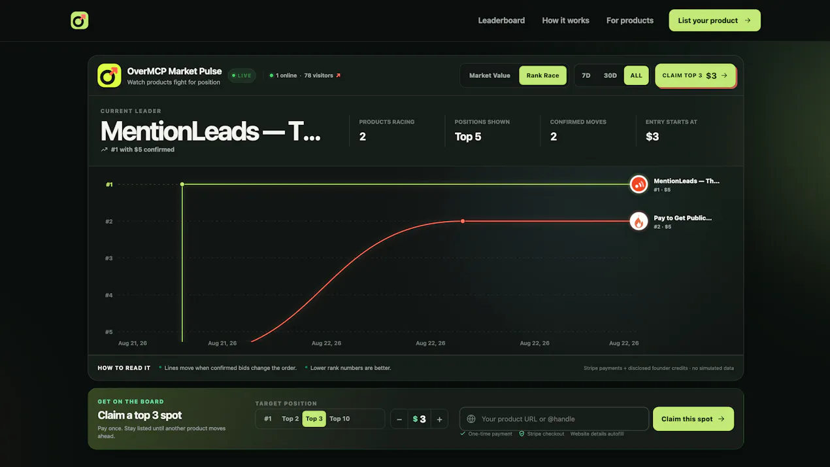This screenshot has height=467, width=830.
Task: Click the globe icon in URL field
Action: tap(471, 419)
